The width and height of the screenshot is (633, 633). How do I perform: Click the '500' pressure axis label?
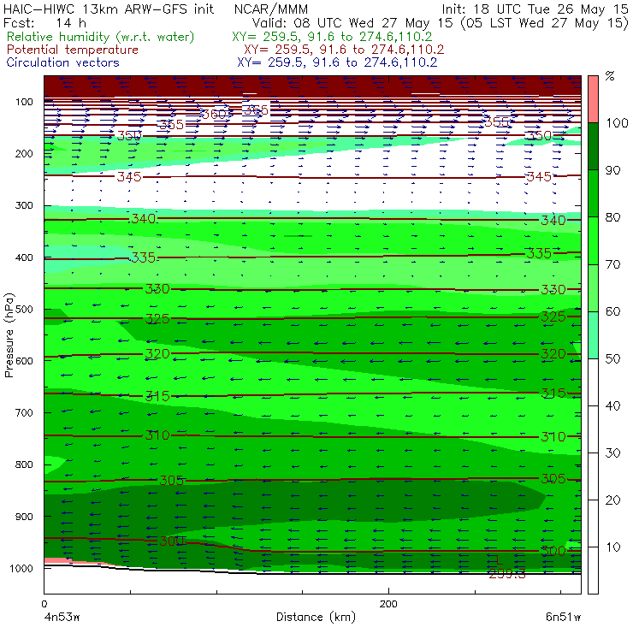pos(24,310)
